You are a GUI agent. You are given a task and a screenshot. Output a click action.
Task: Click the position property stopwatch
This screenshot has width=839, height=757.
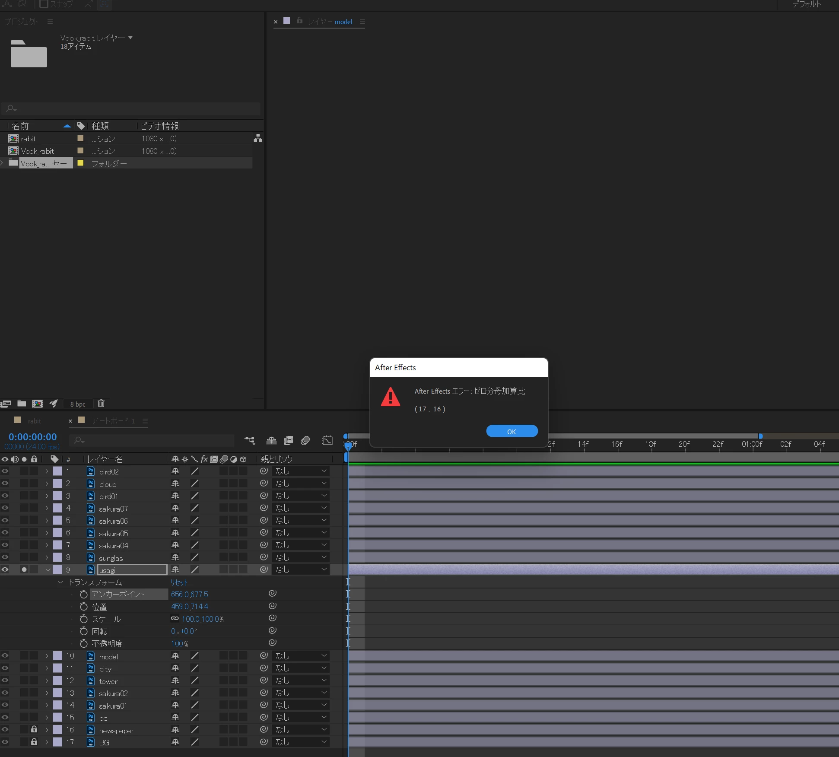[84, 607]
